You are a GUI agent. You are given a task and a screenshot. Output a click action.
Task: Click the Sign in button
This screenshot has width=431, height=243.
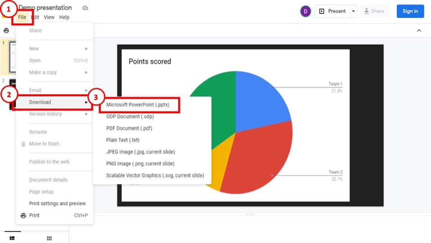point(410,11)
